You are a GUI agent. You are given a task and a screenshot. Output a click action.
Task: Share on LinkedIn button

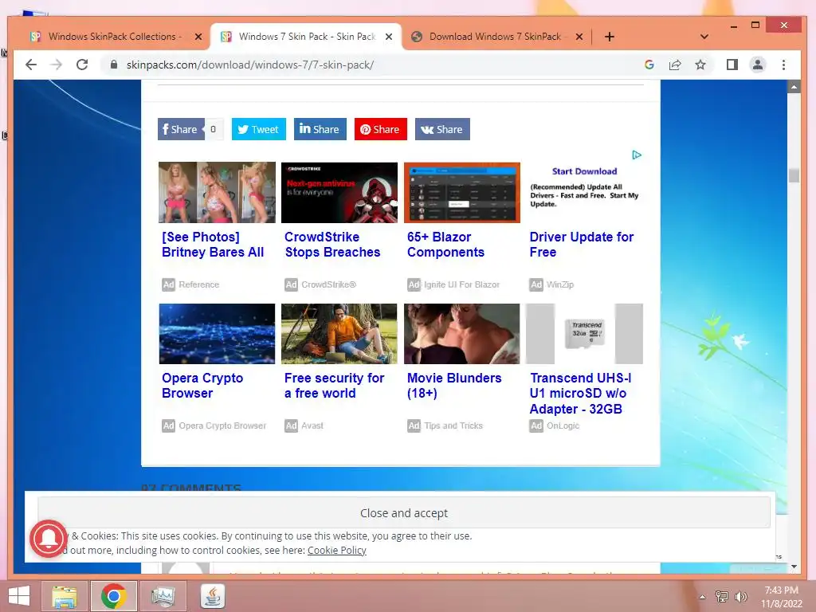[x=320, y=129]
